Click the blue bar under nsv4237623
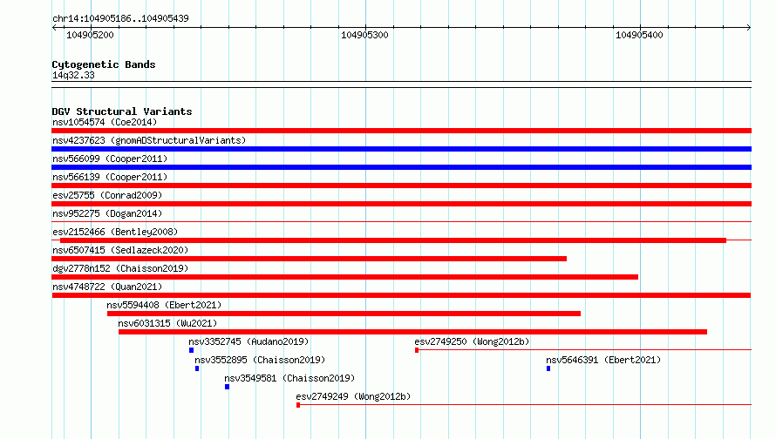 click(x=401, y=149)
